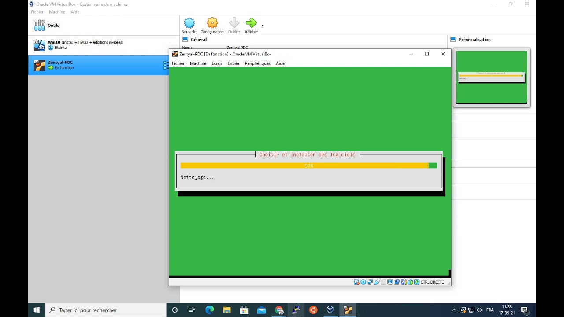
Task: Open Fichier menu in Zentyal-PDC VM window
Action: (x=178, y=63)
